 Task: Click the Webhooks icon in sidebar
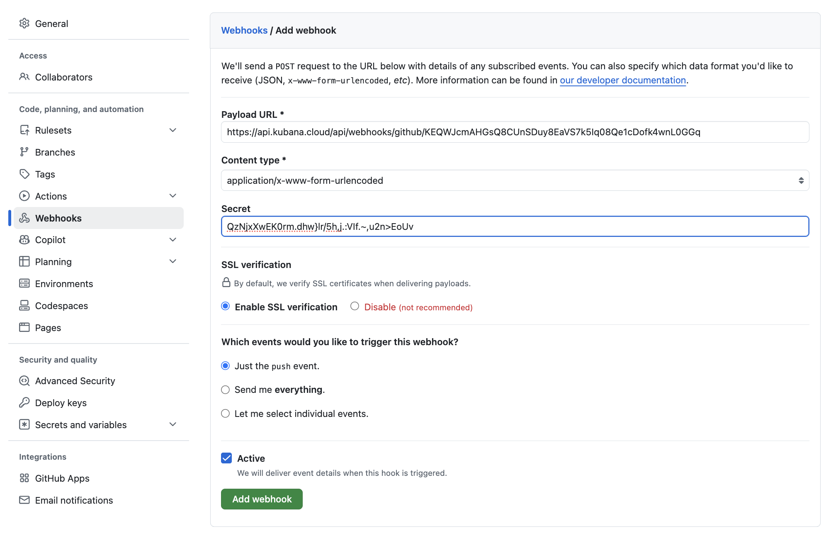[24, 218]
